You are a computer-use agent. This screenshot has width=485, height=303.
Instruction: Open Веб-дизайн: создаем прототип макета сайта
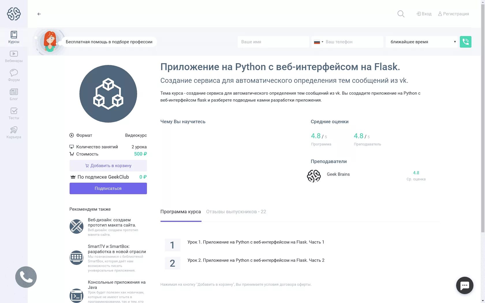pyautogui.click(x=112, y=222)
